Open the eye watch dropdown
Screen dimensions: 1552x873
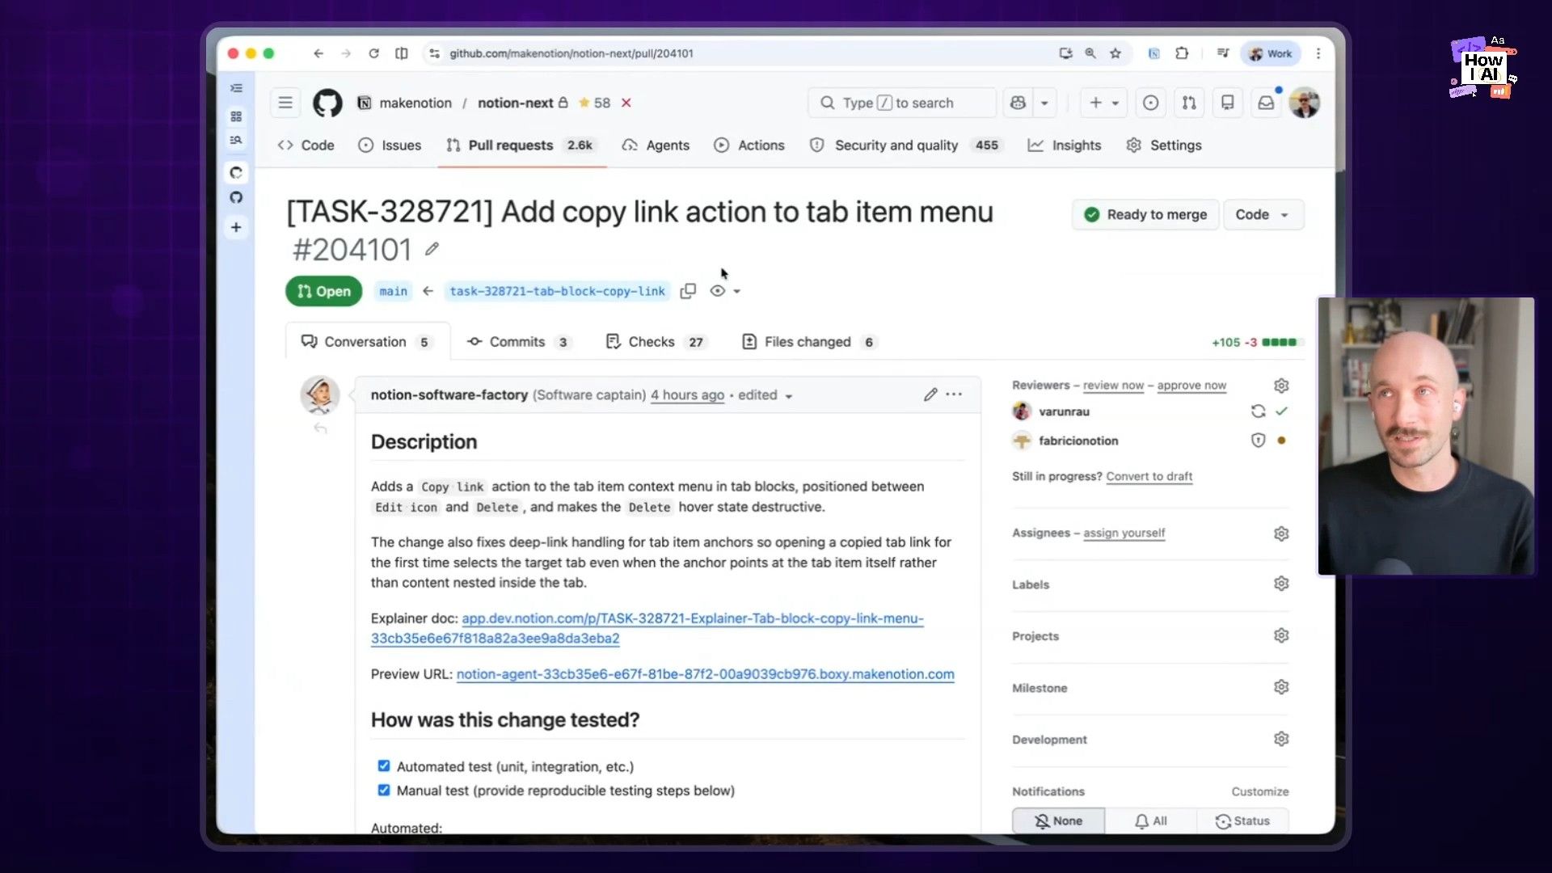click(x=725, y=291)
